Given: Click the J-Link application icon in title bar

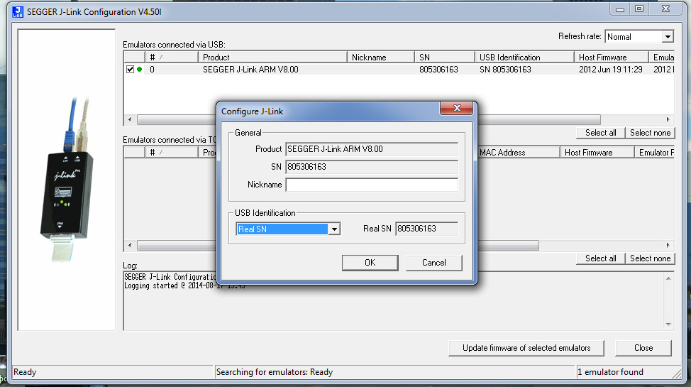Looking at the screenshot, I should tap(18, 12).
